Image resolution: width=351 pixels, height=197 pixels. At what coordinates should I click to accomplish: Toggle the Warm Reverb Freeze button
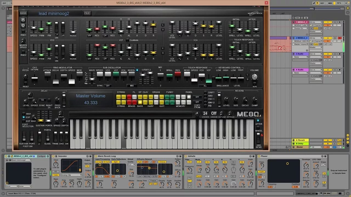click(153, 181)
